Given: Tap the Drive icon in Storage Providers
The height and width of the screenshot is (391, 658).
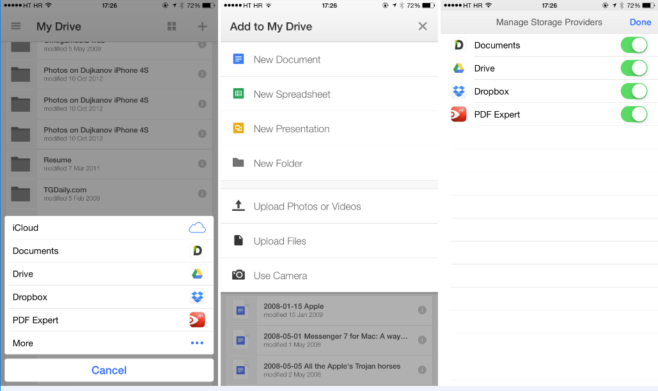Looking at the screenshot, I should coord(458,68).
